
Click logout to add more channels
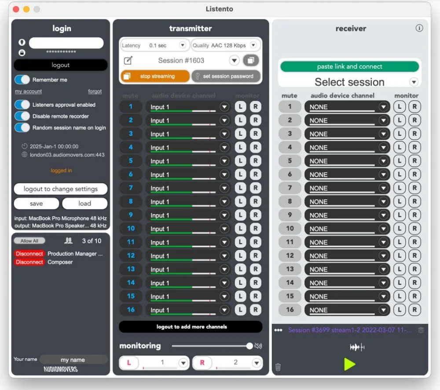click(x=191, y=327)
